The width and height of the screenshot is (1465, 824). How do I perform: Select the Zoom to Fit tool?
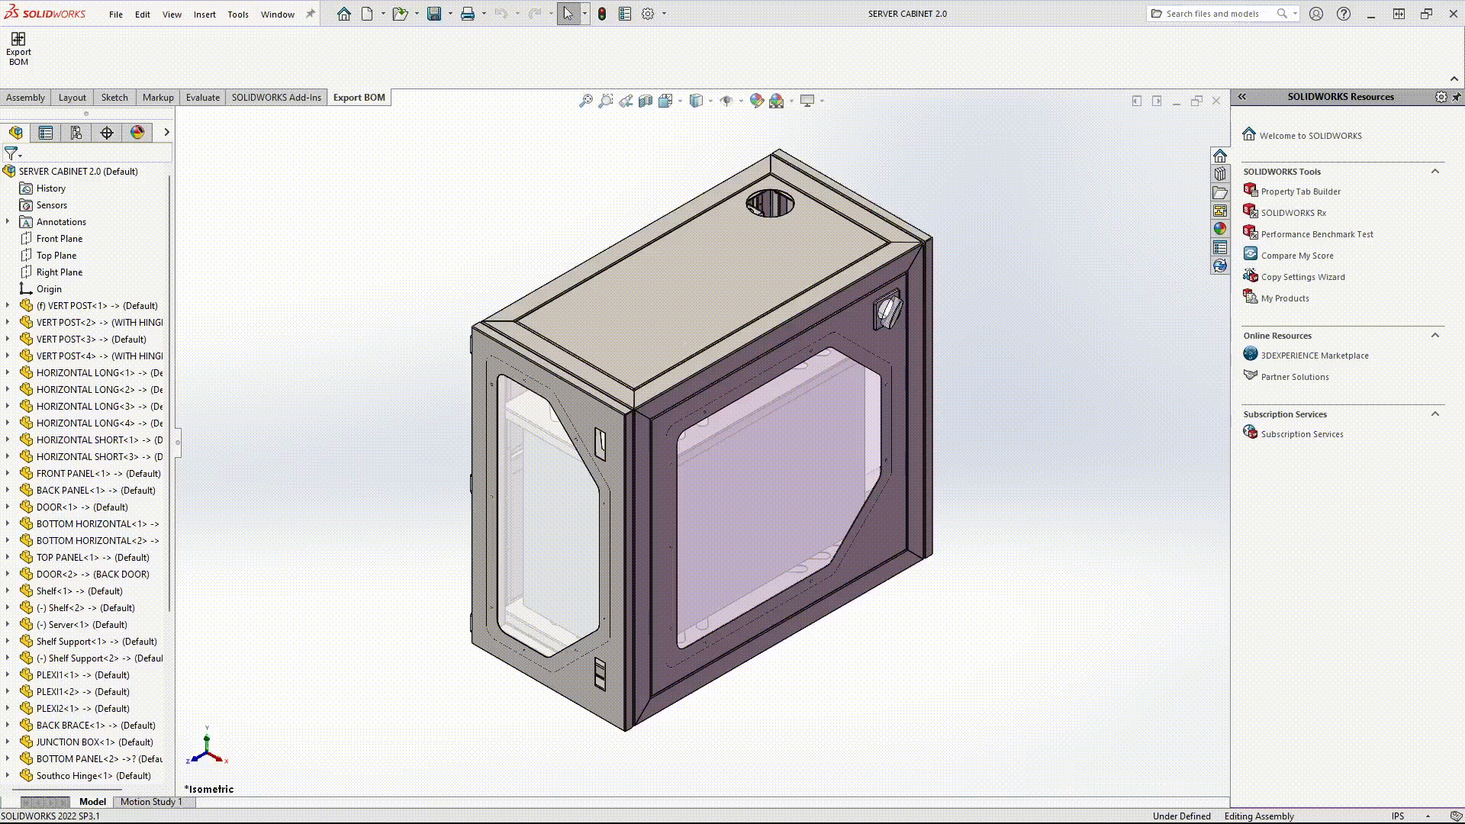[x=586, y=101]
